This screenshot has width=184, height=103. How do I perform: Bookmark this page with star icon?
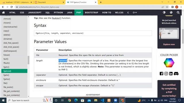click(167, 7)
